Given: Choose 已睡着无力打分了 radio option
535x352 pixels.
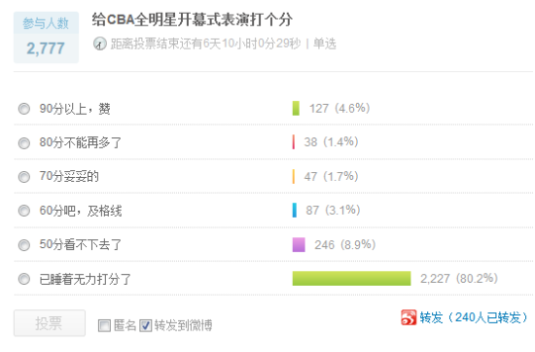Looking at the screenshot, I should [24, 279].
